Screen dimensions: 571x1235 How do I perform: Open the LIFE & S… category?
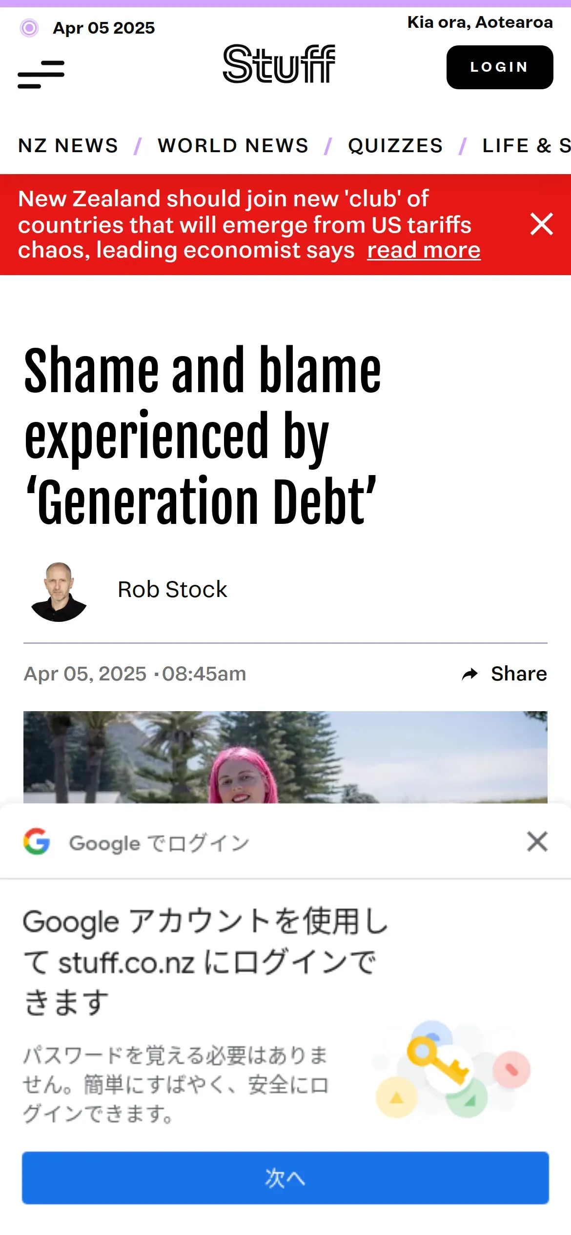point(527,145)
